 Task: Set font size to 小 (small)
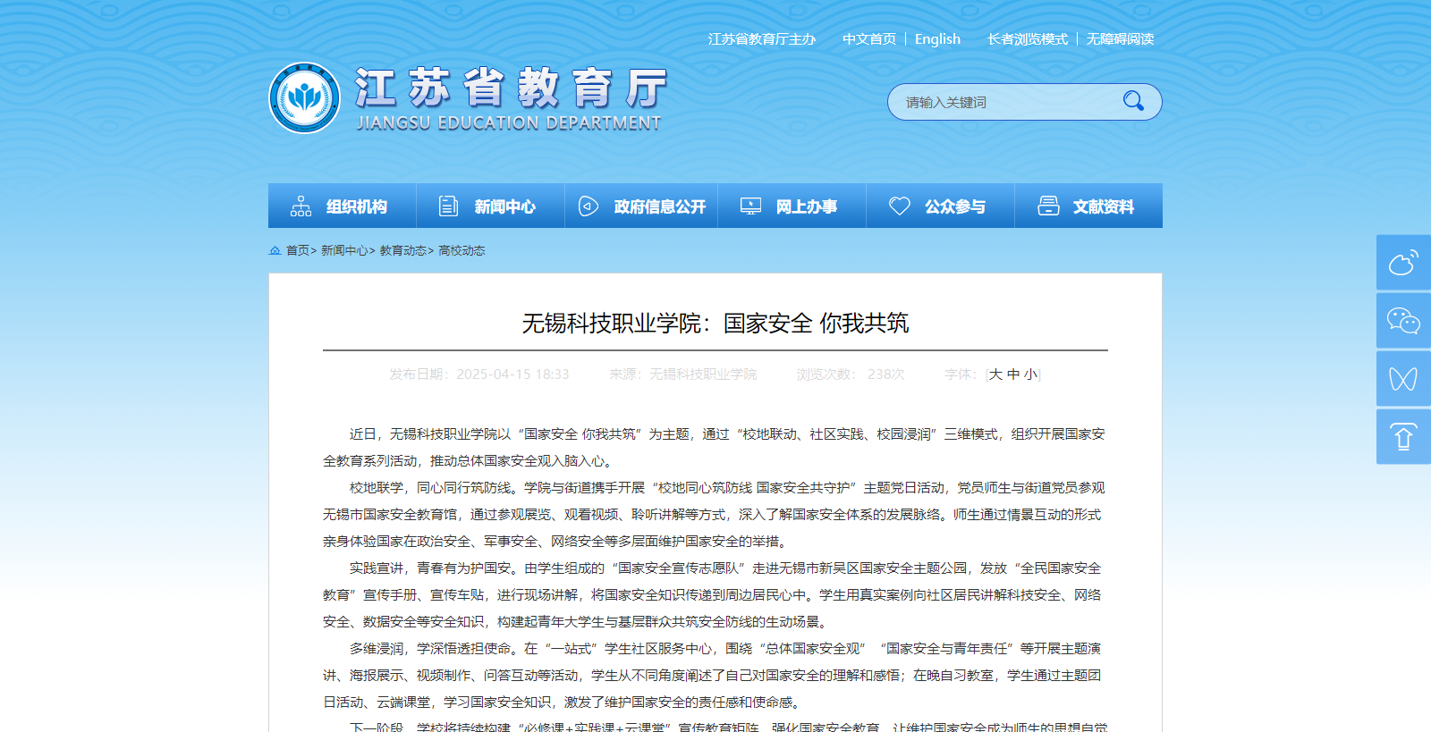pyautogui.click(x=1030, y=374)
